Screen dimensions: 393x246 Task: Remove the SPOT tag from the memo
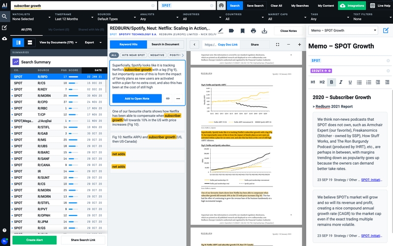click(x=388, y=60)
